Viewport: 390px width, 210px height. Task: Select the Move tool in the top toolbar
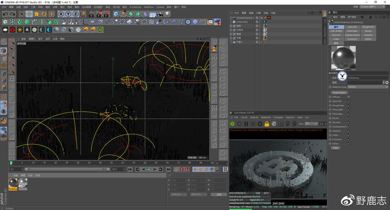[29, 14]
